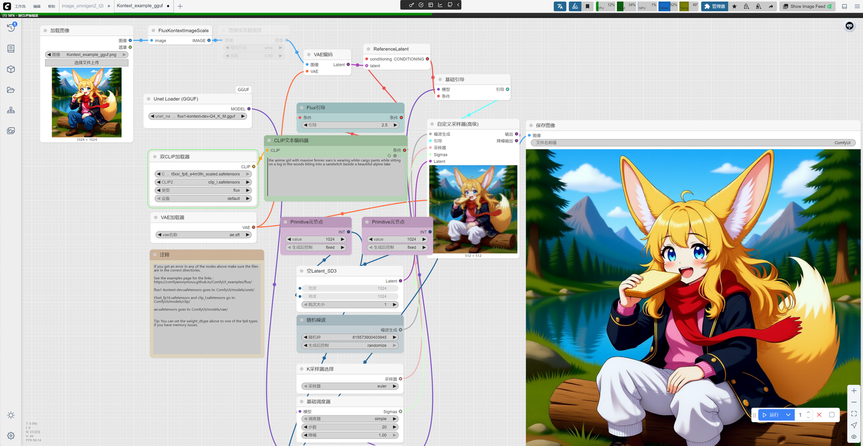Toggle link visibility eye icon
This screenshot has height=446, width=863.
coord(854,437)
